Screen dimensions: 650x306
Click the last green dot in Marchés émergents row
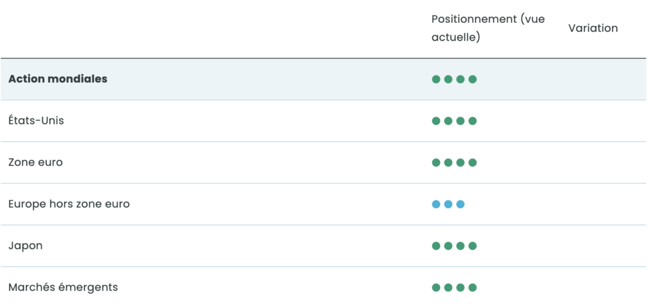click(472, 288)
